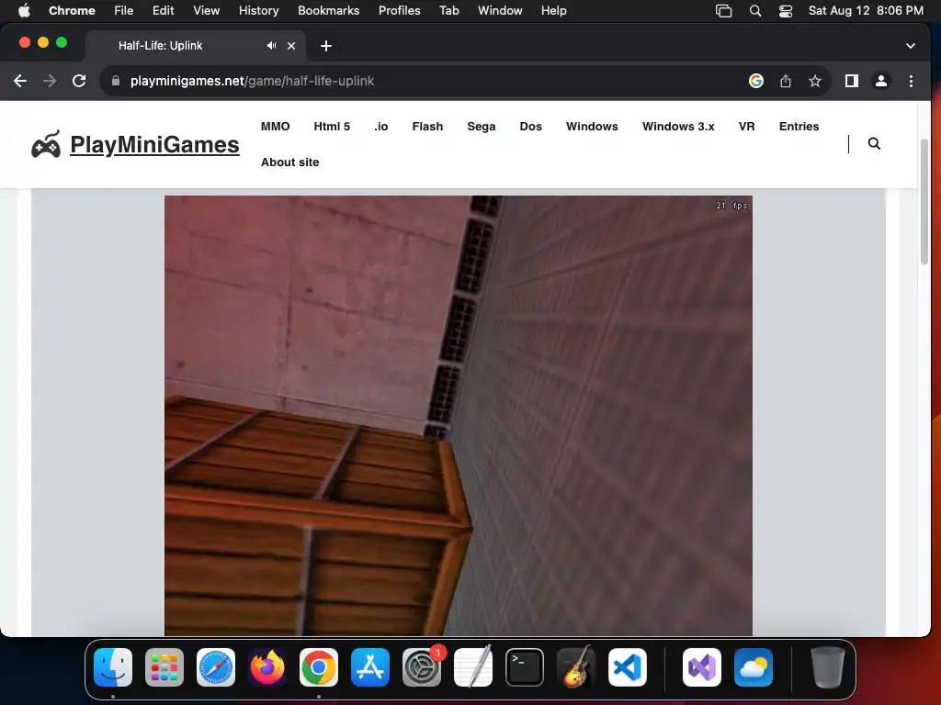The height and width of the screenshot is (705, 941).
Task: Click the PlayMiniGames gamepad logo icon
Action: (x=46, y=144)
